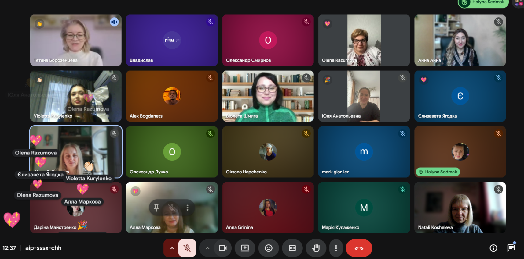The width and height of the screenshot is (524, 259).
Task: Open meeting details info icon
Action: point(493,248)
